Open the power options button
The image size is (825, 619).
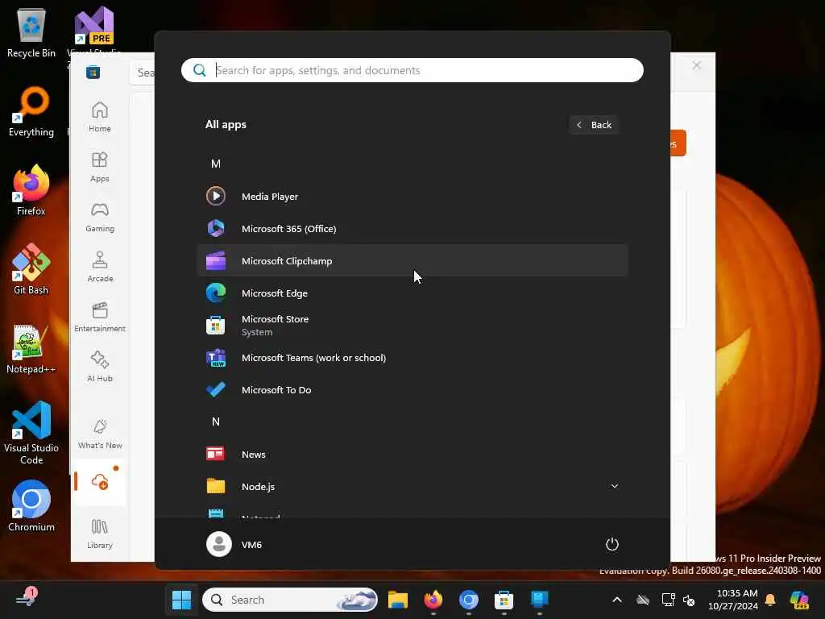[612, 544]
